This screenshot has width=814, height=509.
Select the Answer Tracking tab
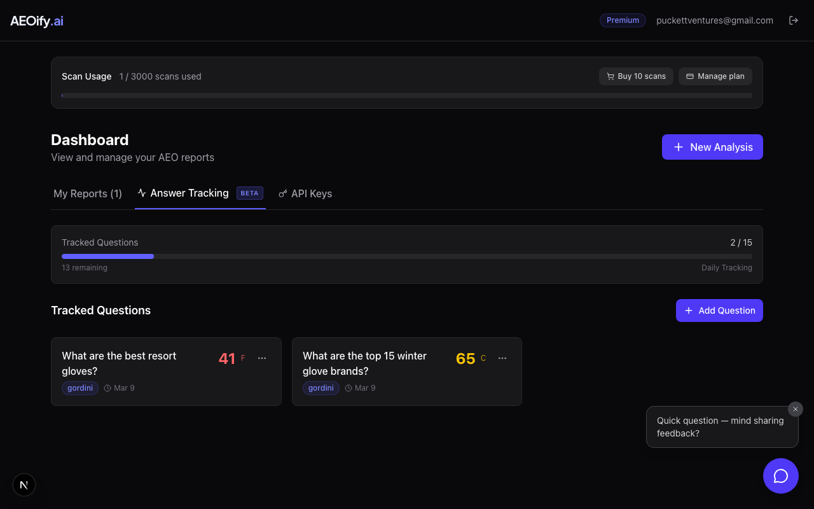coord(190,193)
